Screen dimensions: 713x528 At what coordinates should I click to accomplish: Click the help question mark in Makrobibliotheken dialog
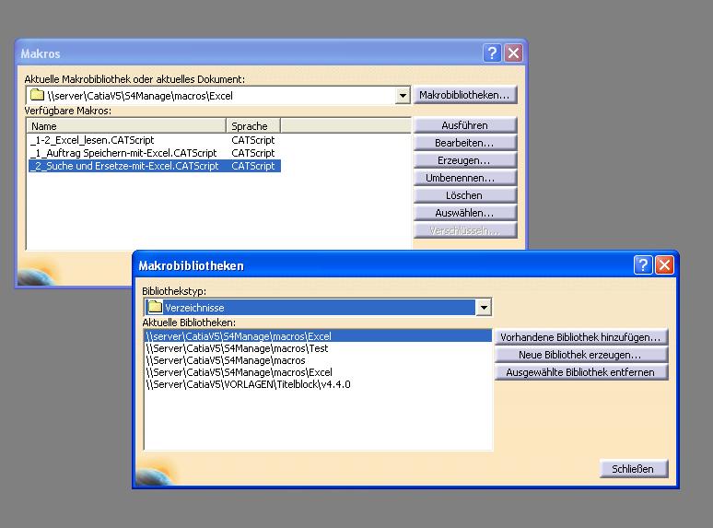click(x=643, y=265)
